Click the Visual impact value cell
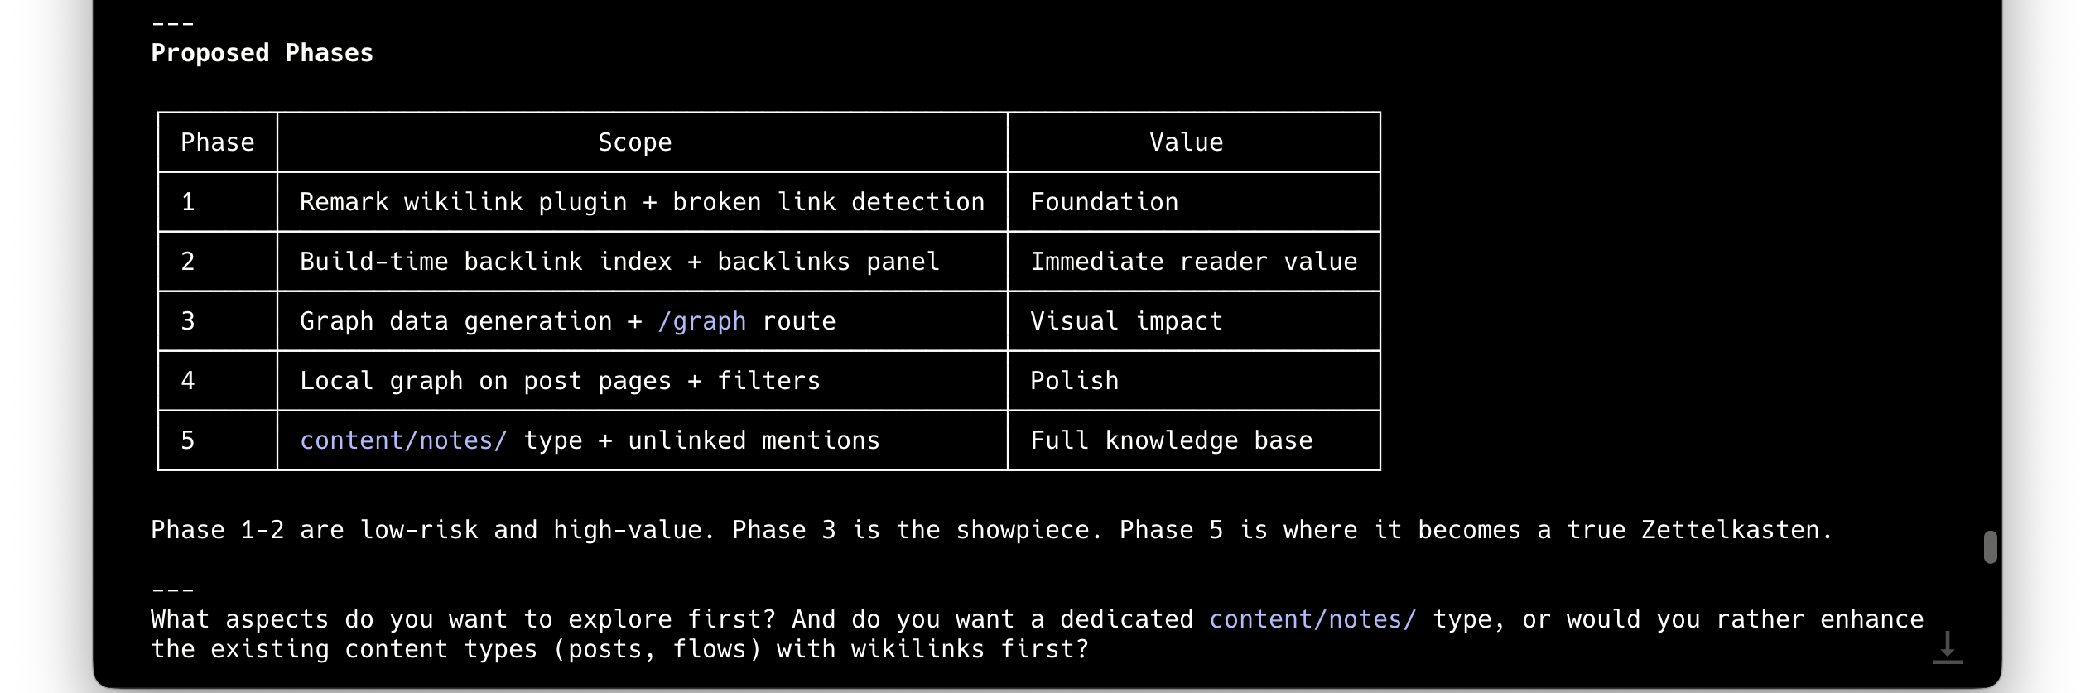 (x=1126, y=321)
